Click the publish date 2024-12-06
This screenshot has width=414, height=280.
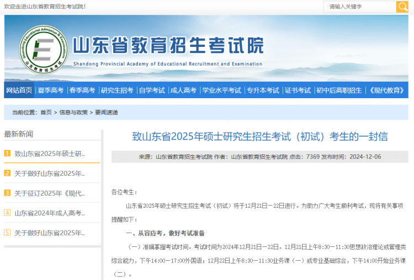[365, 157]
